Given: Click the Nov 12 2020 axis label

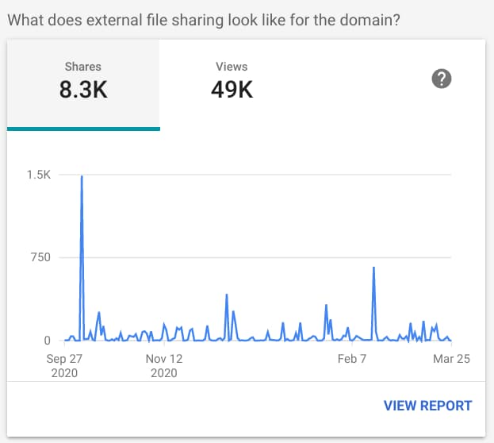Looking at the screenshot, I should pyautogui.click(x=164, y=366).
